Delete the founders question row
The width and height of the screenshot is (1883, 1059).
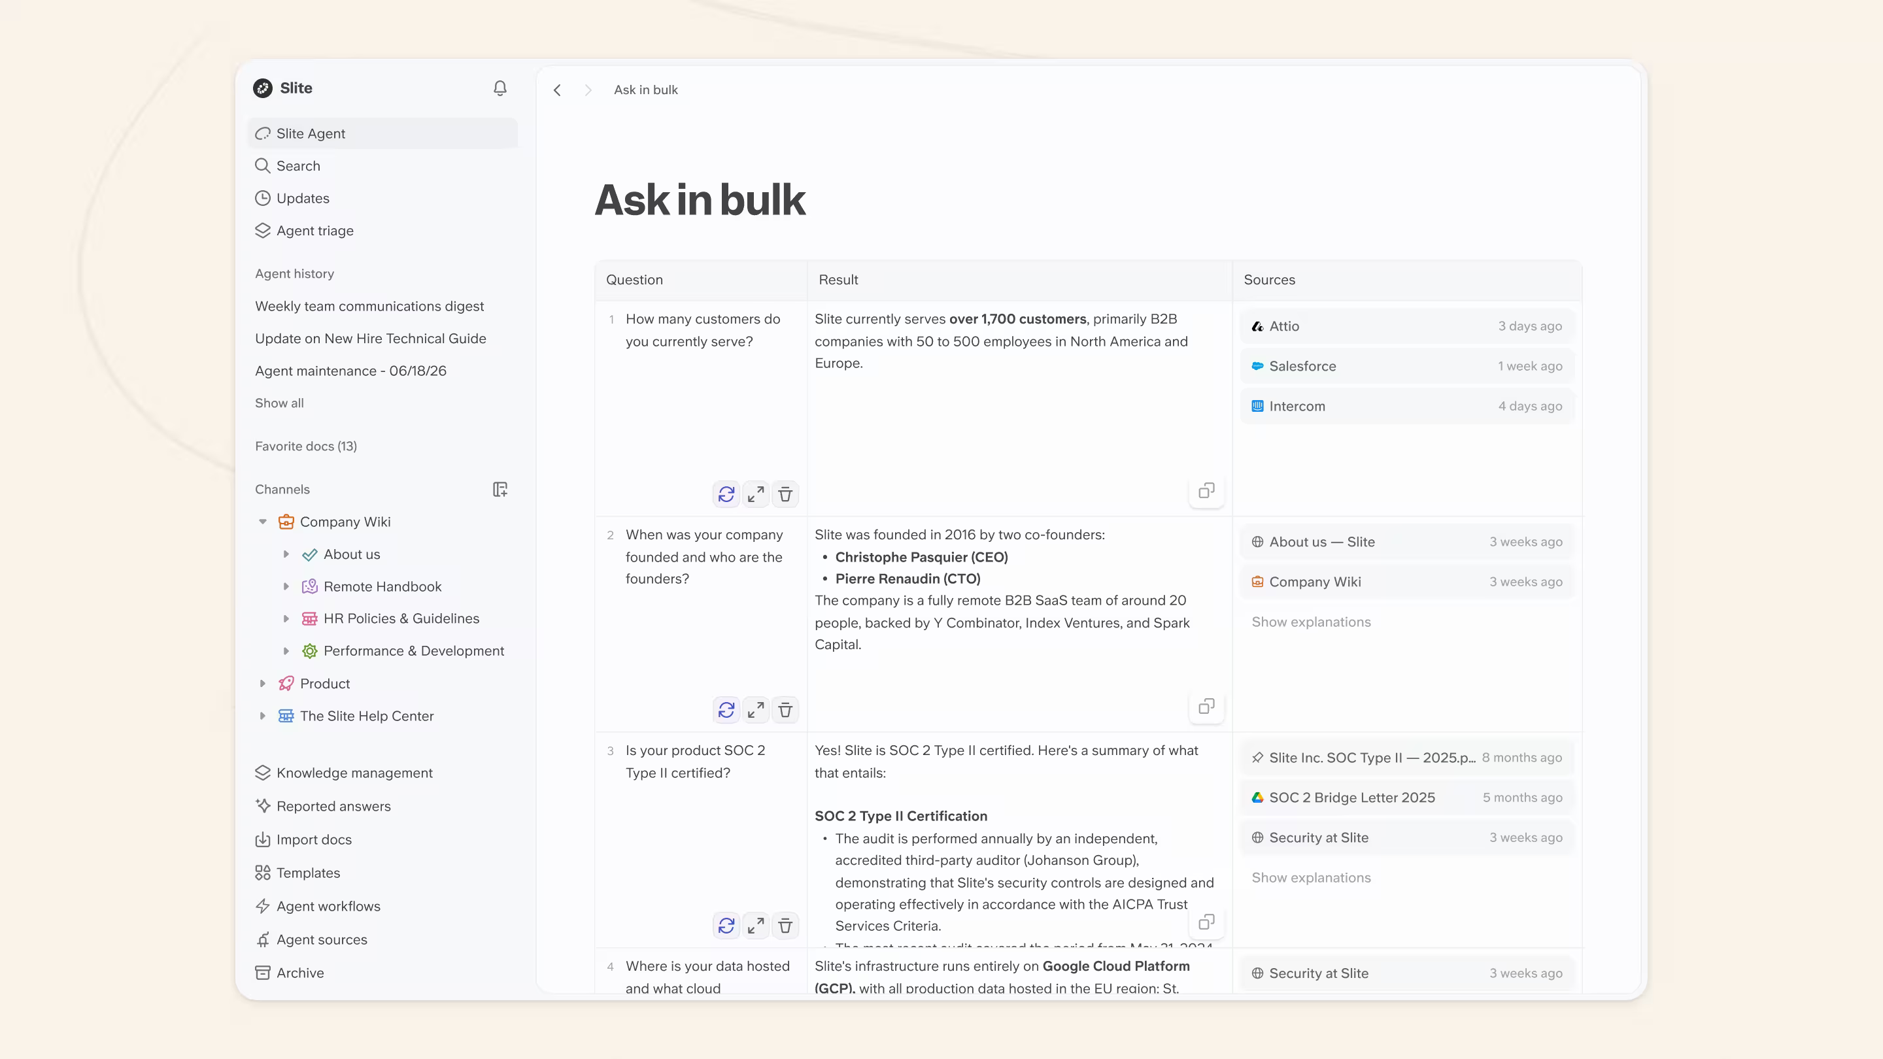tap(785, 710)
